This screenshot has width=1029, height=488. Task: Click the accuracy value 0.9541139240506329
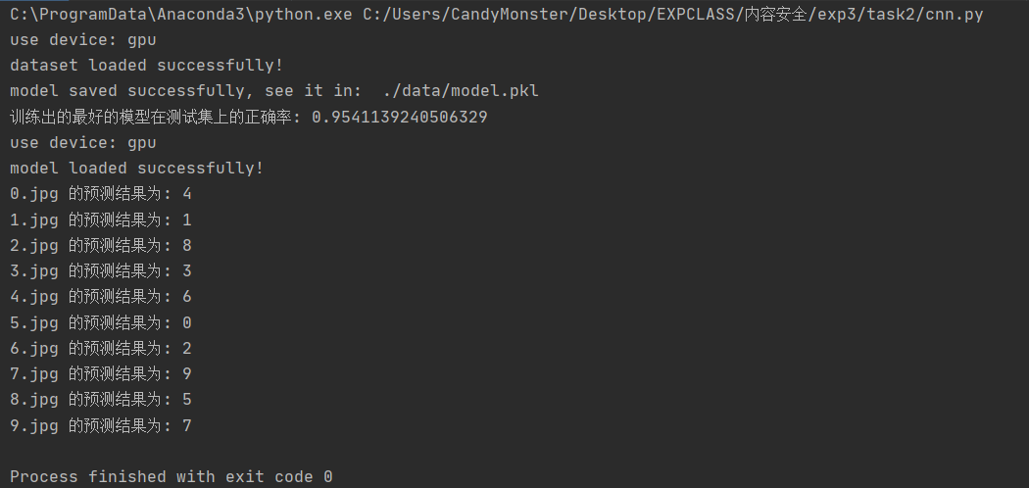tap(399, 117)
